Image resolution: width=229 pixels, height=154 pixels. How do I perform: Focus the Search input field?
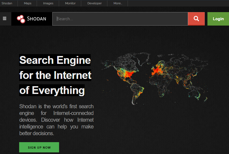pos(120,19)
